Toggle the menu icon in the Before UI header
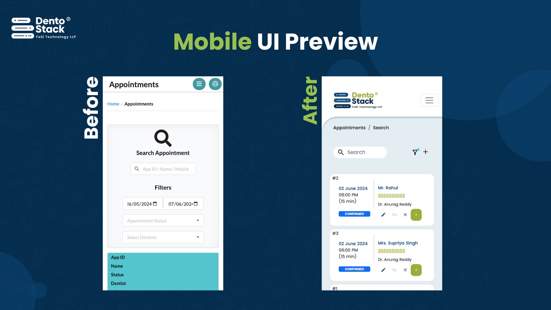 tap(199, 84)
